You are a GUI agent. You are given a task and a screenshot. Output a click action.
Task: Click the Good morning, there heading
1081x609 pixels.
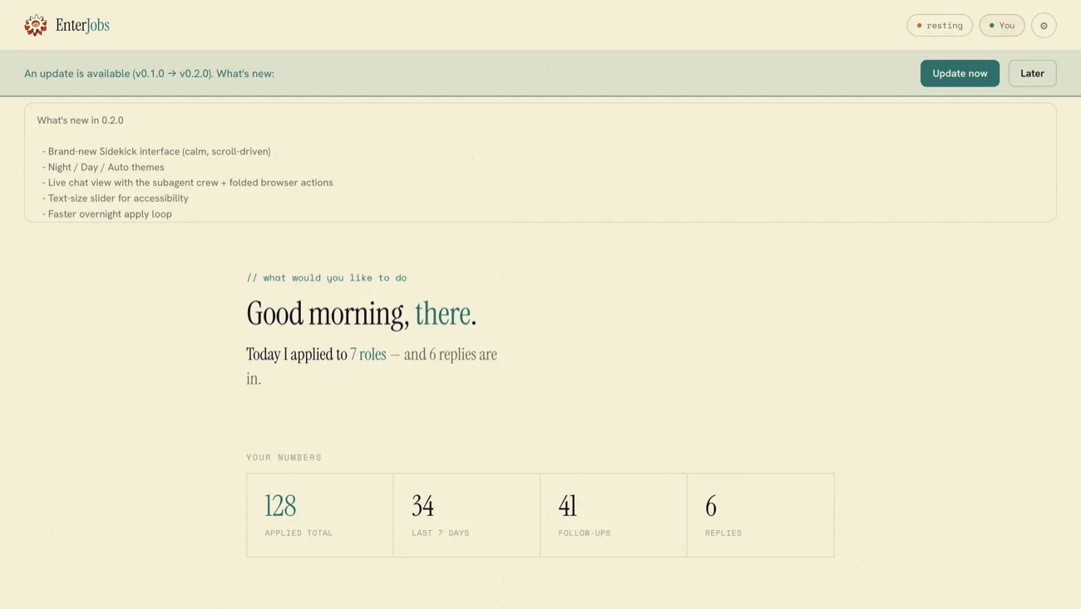361,314
